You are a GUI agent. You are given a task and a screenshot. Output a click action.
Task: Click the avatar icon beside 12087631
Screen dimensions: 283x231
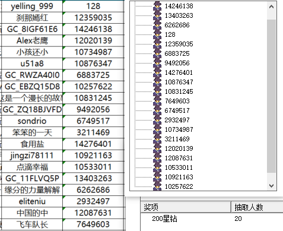(x=157, y=158)
